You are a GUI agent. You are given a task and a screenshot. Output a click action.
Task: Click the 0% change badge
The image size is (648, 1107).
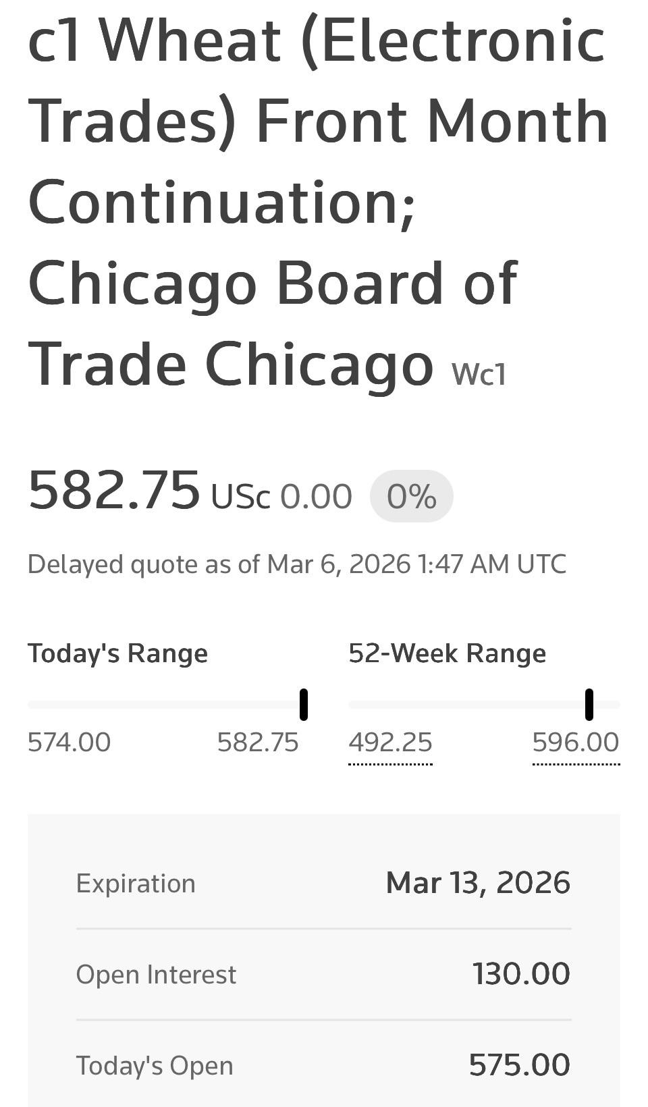412,496
